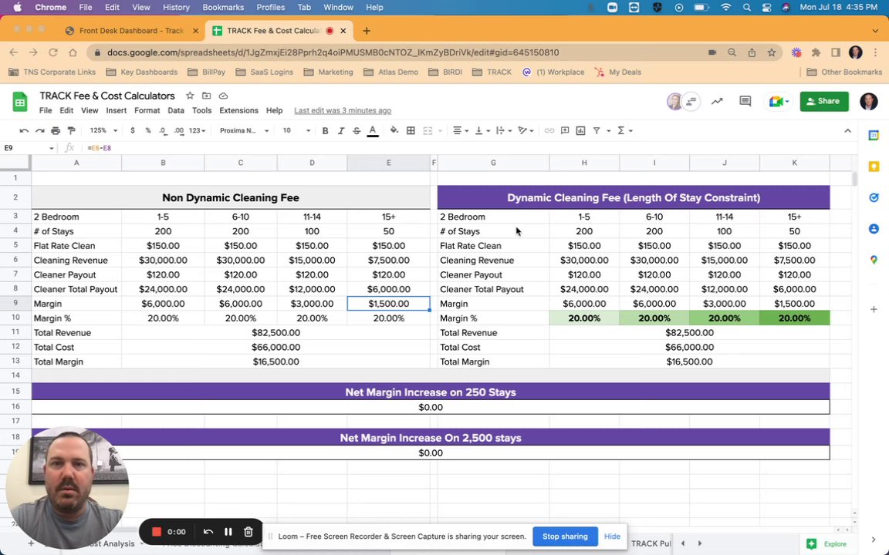Format selection as percent

point(148,131)
